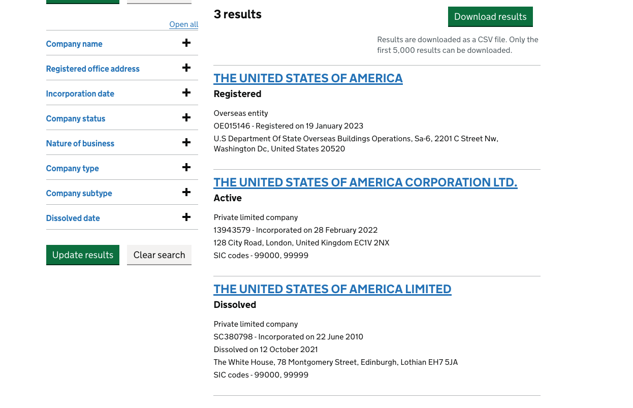This screenshot has width=633, height=408.
Task: Click 'Dissolved on 12 October 2021' text
Action: coord(266,350)
